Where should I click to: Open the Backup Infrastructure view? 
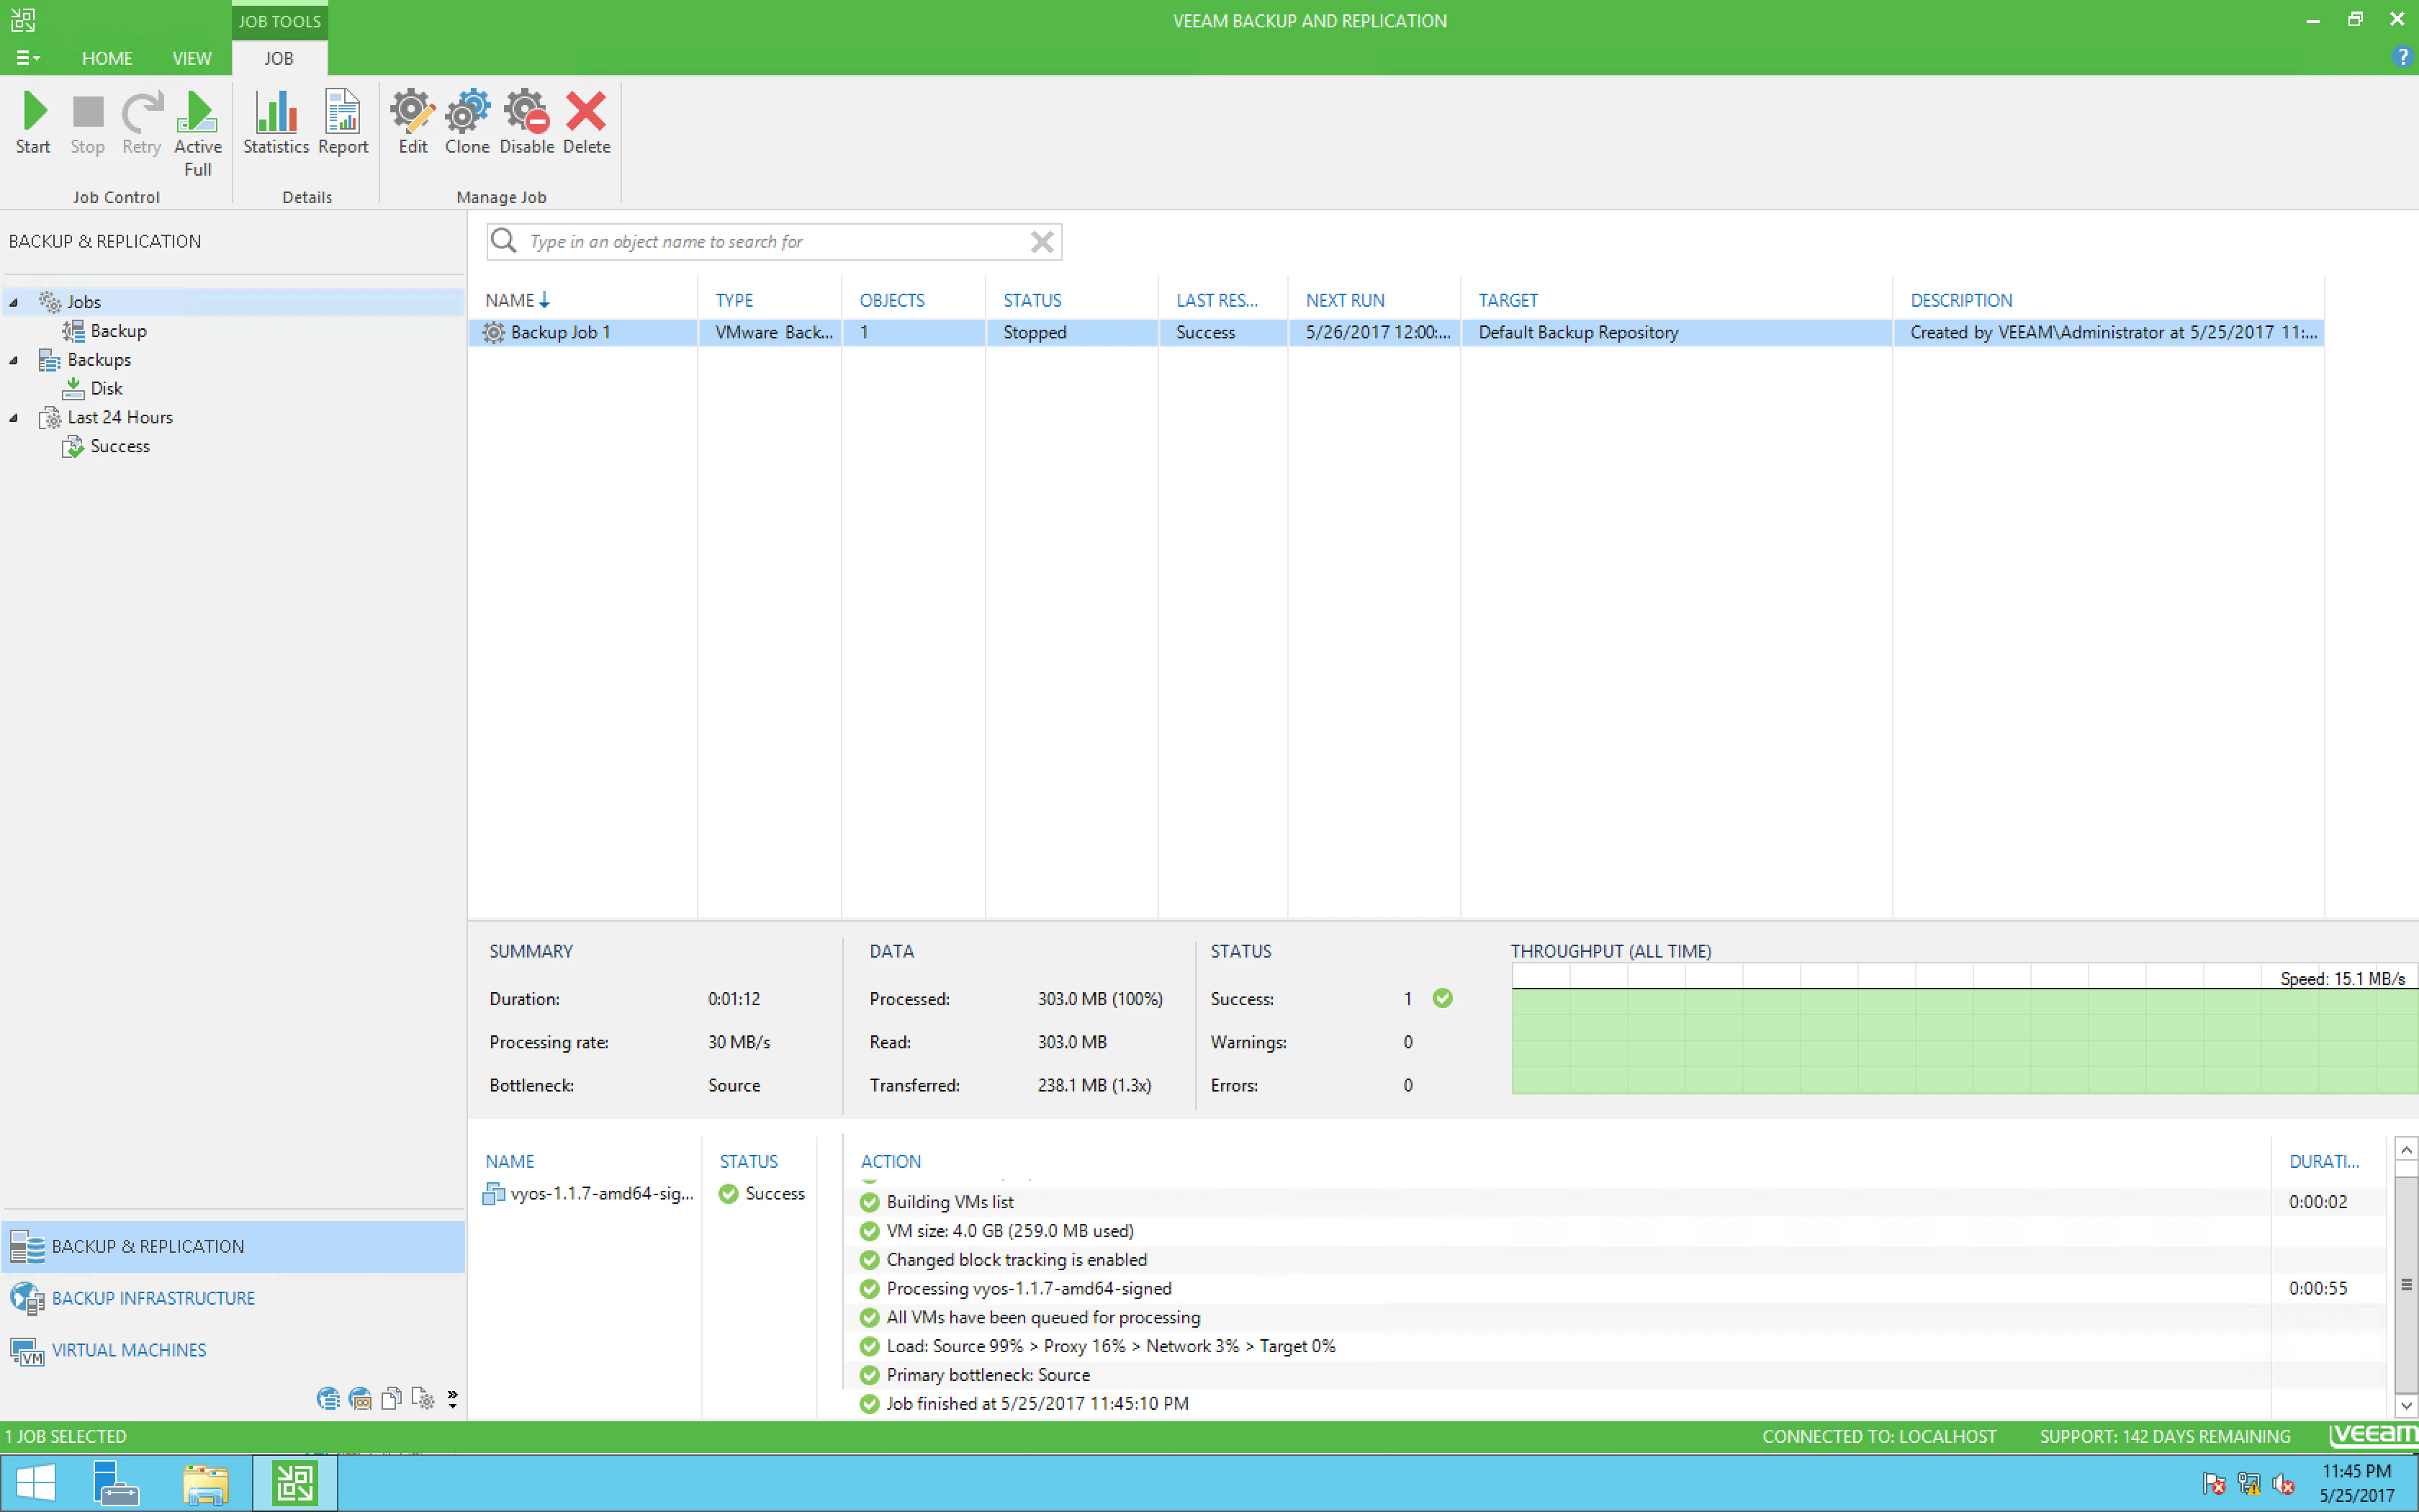point(153,1298)
